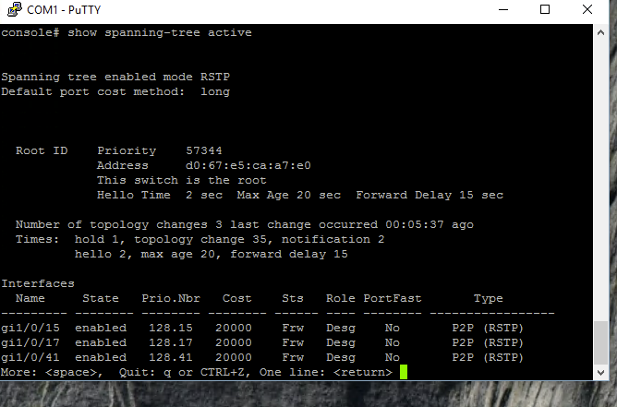The height and width of the screenshot is (407, 617).
Task: Open the PuTTY system menu icon
Action: (15, 9)
